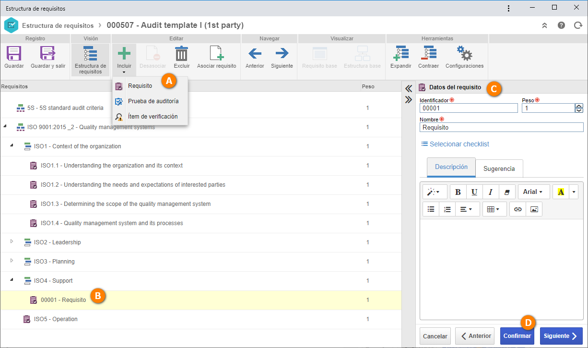Insert a numbered list
The width and height of the screenshot is (588, 348).
tap(447, 209)
